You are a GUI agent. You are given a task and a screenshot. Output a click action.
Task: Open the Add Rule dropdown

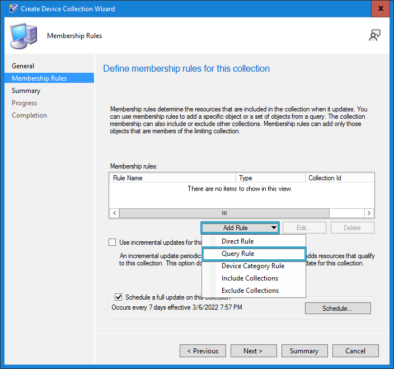240,228
